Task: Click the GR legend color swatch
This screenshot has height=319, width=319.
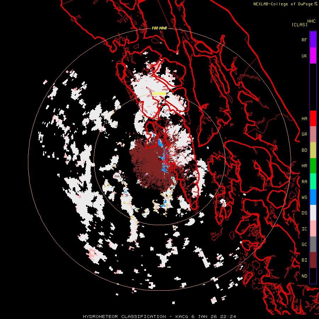Action: (313, 134)
